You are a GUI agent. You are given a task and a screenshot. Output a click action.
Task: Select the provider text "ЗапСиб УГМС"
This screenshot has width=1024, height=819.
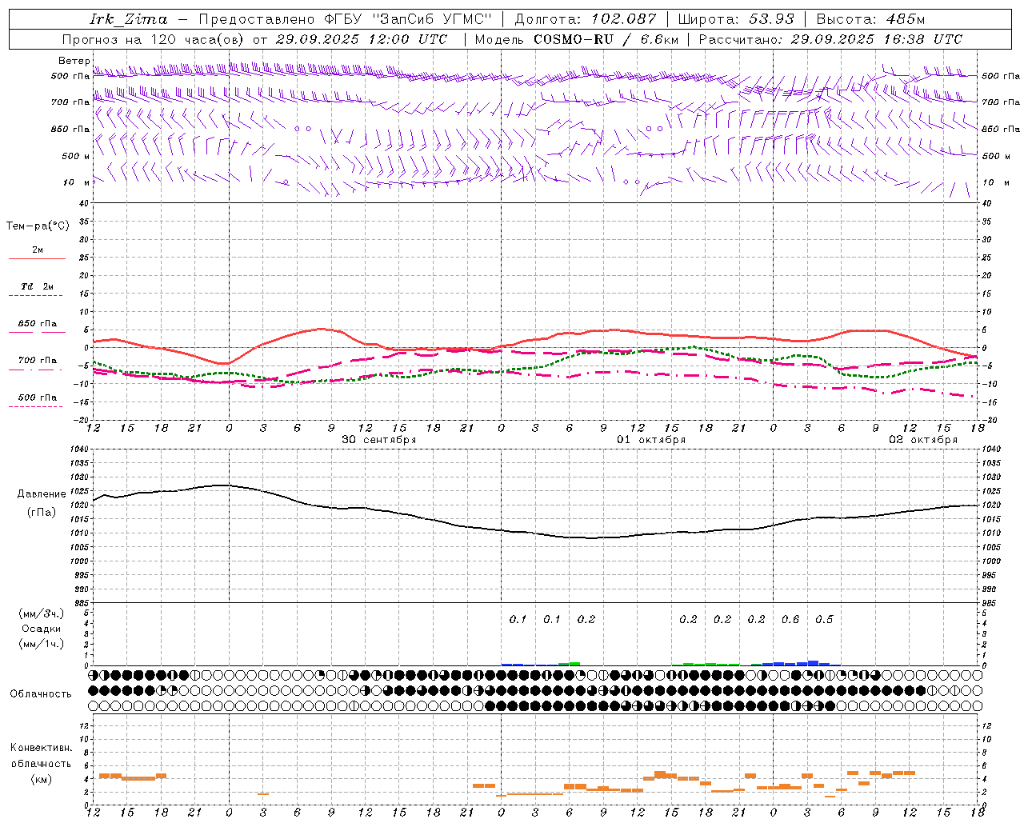[x=433, y=20]
